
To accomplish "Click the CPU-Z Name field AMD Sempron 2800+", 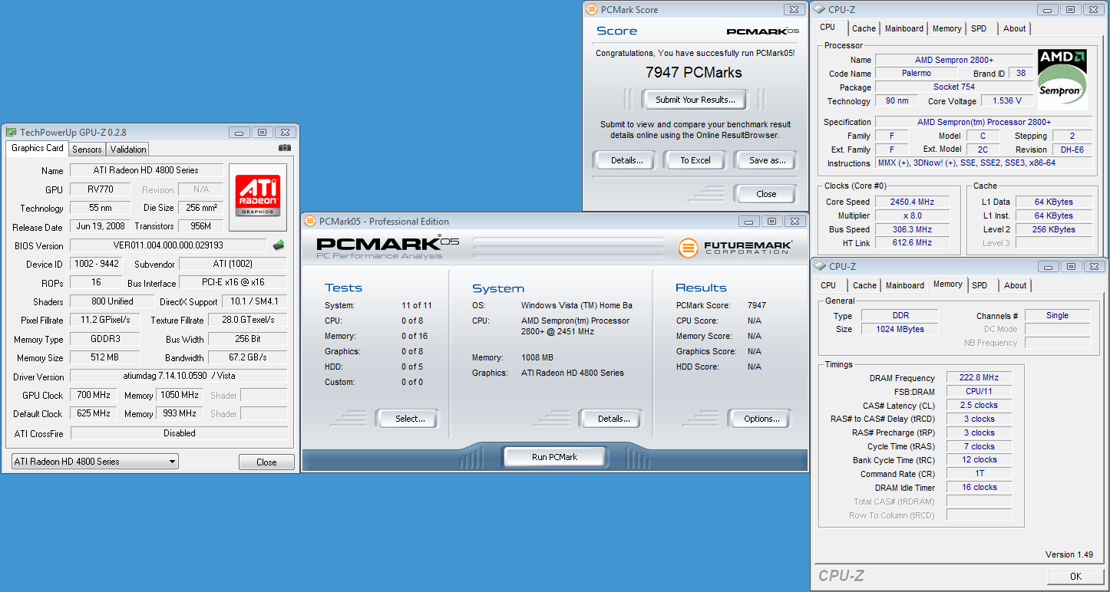I will pos(954,60).
